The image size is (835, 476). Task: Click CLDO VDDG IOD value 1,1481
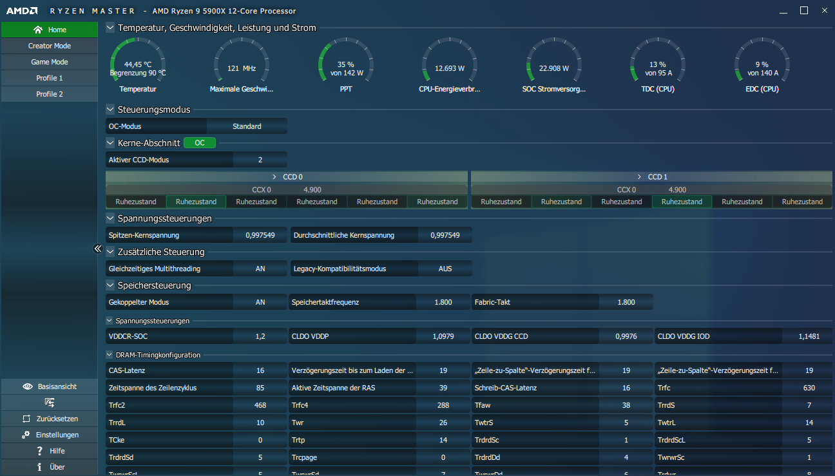coord(809,336)
